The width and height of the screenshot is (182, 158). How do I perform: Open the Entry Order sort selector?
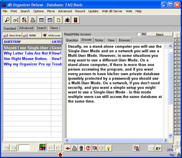pyautogui.click(x=12, y=36)
